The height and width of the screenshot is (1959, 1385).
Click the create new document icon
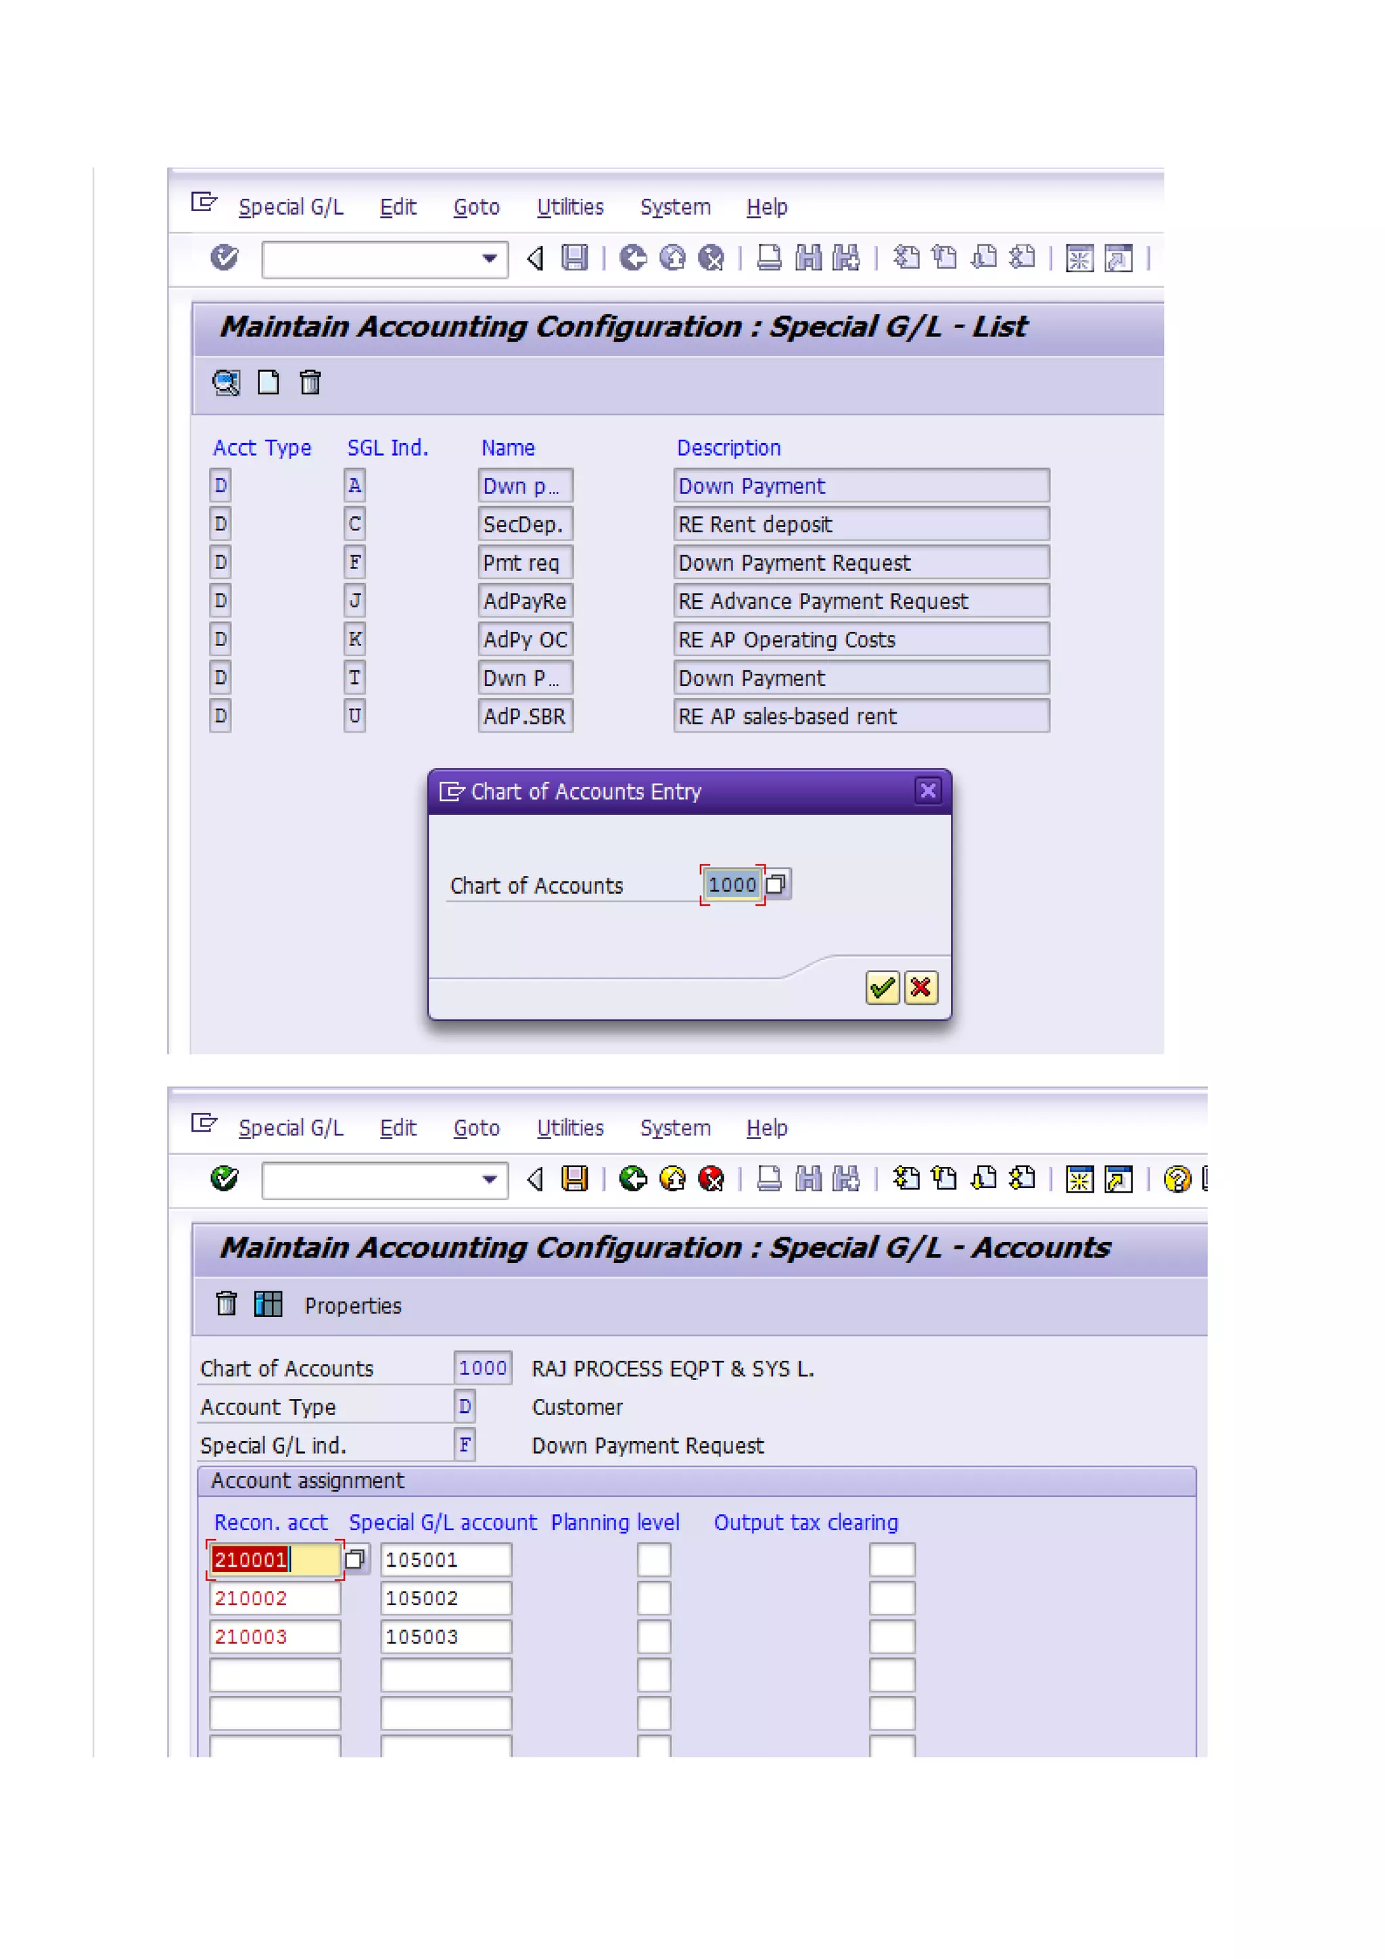pyautogui.click(x=268, y=382)
